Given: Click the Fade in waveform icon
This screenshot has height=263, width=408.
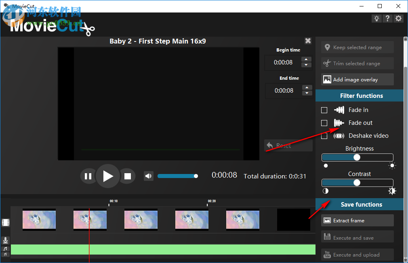Looking at the screenshot, I should pyautogui.click(x=339, y=110).
